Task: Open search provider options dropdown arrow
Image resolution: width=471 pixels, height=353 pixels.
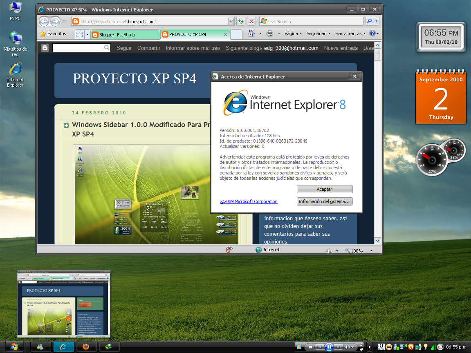Action: coord(377,21)
